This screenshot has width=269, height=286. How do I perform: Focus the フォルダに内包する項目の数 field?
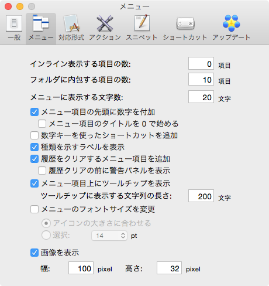click(x=201, y=79)
